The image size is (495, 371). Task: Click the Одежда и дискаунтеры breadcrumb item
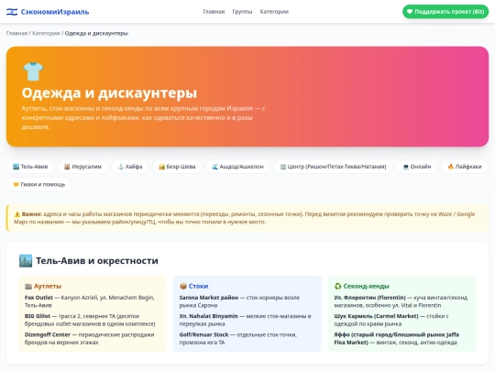pyautogui.click(x=96, y=33)
